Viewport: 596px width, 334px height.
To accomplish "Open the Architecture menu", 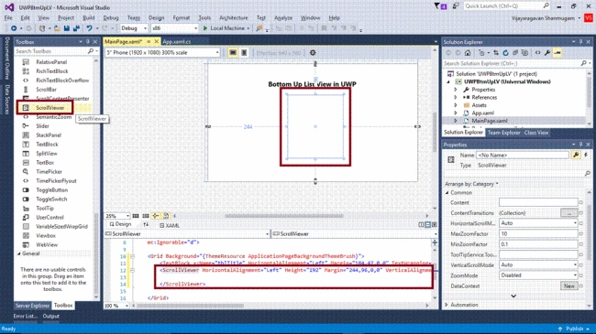I will 234,17.
